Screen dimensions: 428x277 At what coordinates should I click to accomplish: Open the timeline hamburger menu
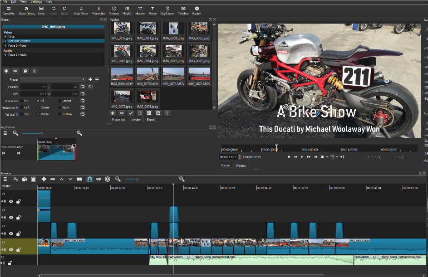click(5, 179)
